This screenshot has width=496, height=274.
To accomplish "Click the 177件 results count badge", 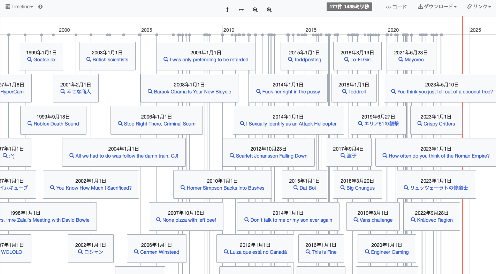I will (x=349, y=7).
